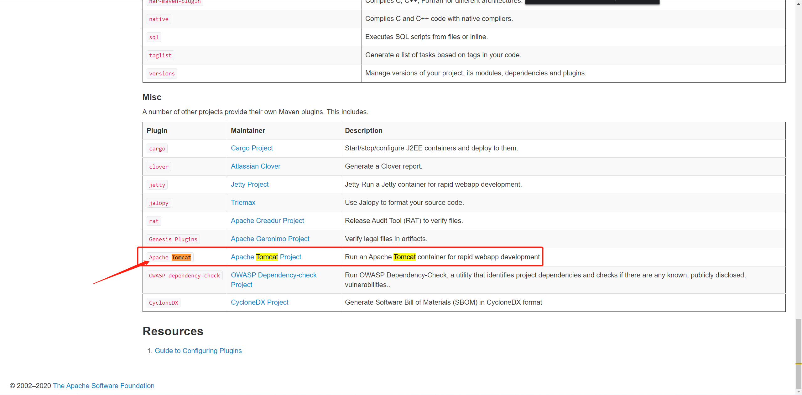Visit The Apache Software Foundation link

click(103, 386)
